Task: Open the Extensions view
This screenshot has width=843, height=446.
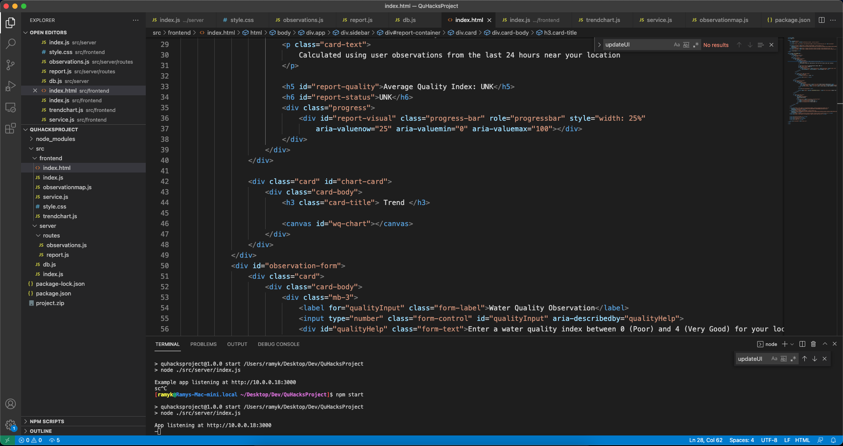Action: coord(11,129)
